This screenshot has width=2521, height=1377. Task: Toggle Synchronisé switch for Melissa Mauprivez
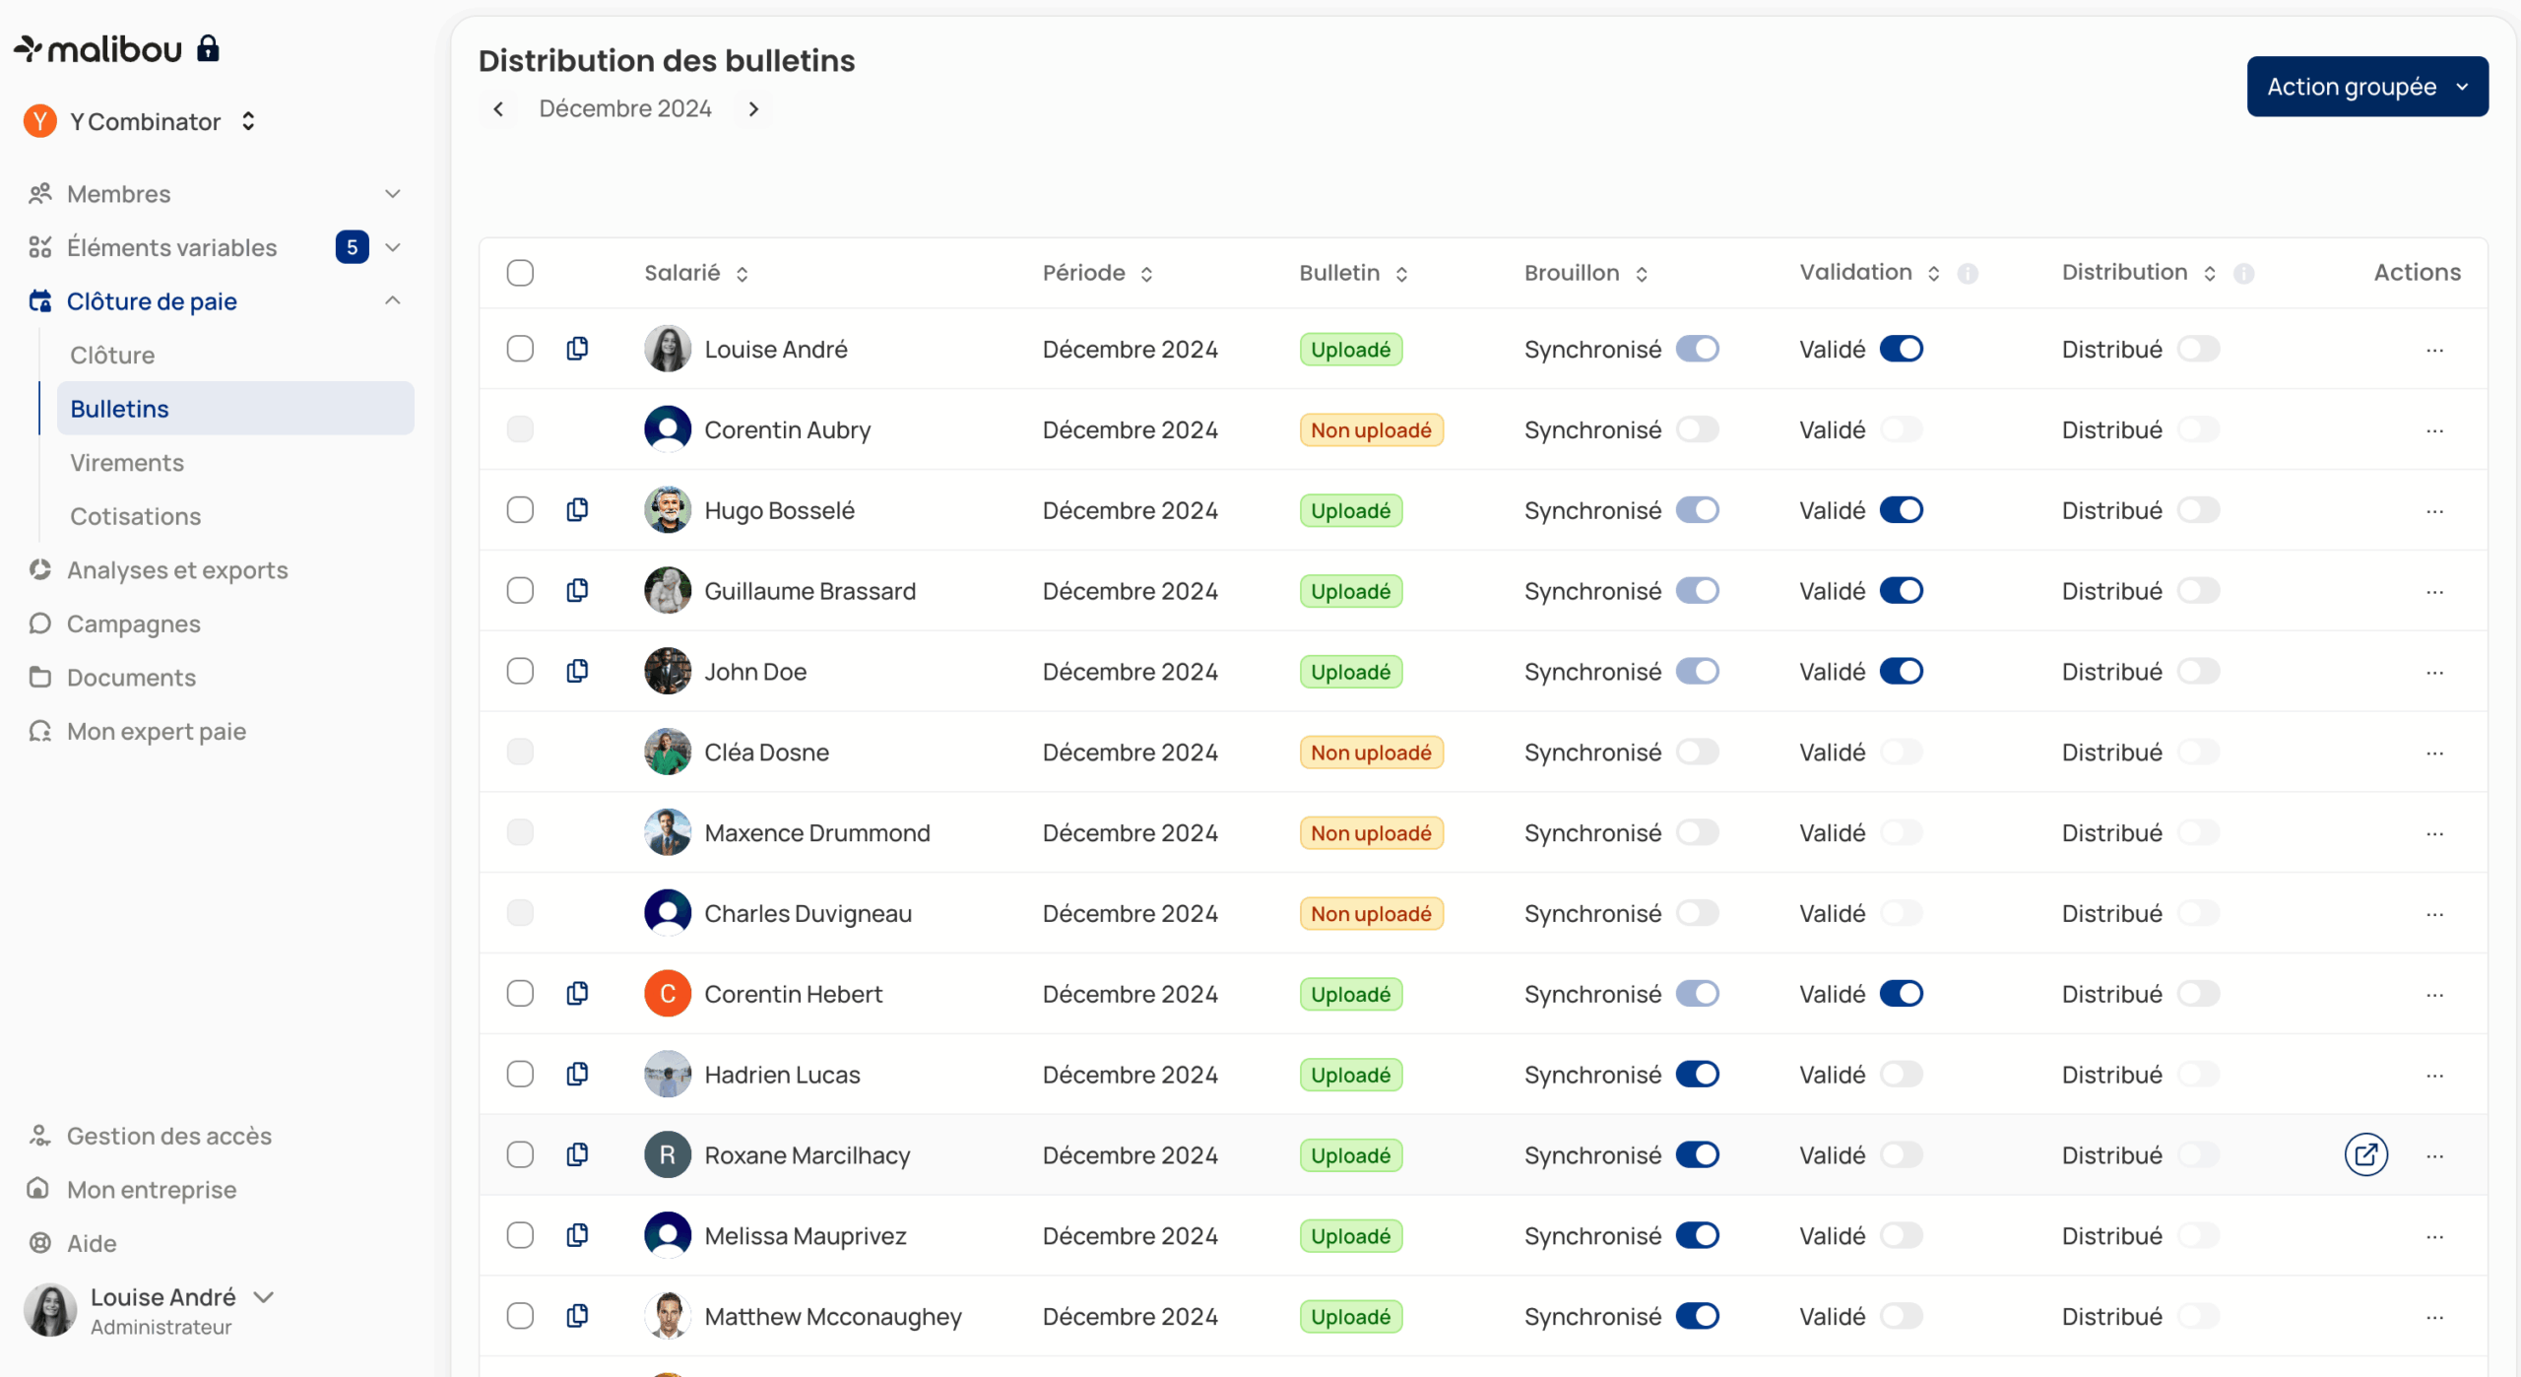1697,1235
